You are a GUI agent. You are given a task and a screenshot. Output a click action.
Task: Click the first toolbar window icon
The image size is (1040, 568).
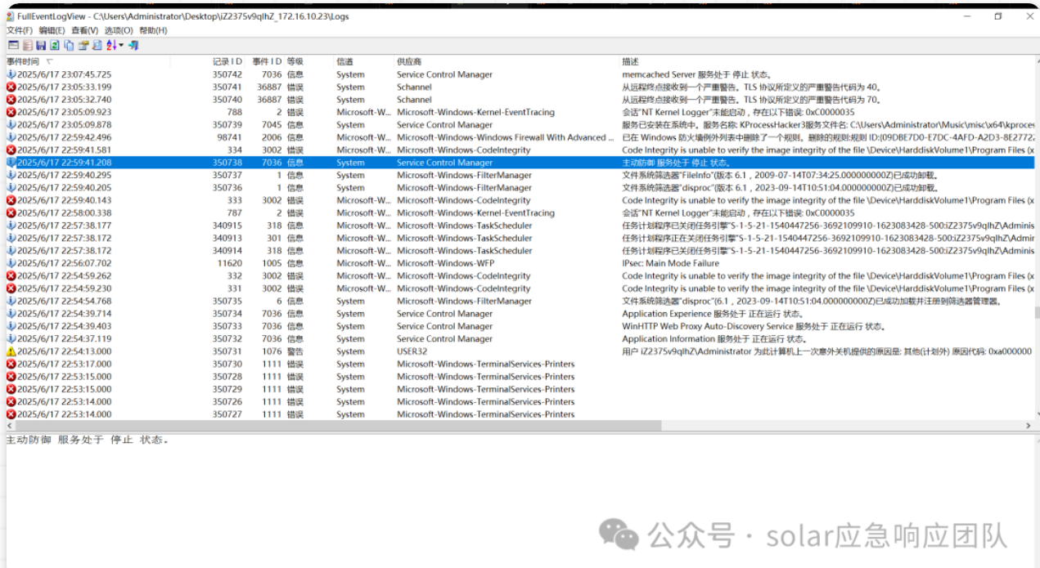13,46
